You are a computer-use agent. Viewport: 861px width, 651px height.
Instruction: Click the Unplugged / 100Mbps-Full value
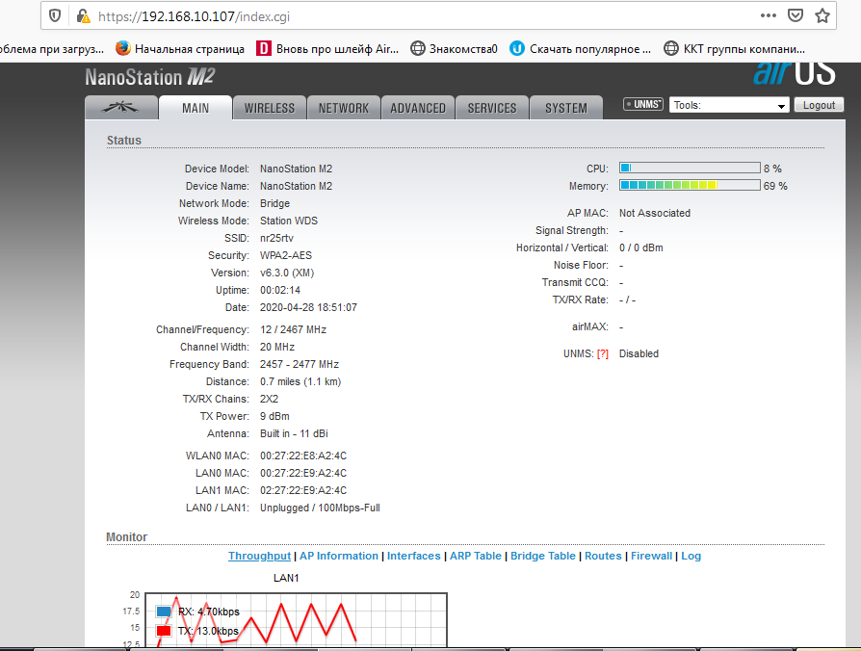[320, 508]
